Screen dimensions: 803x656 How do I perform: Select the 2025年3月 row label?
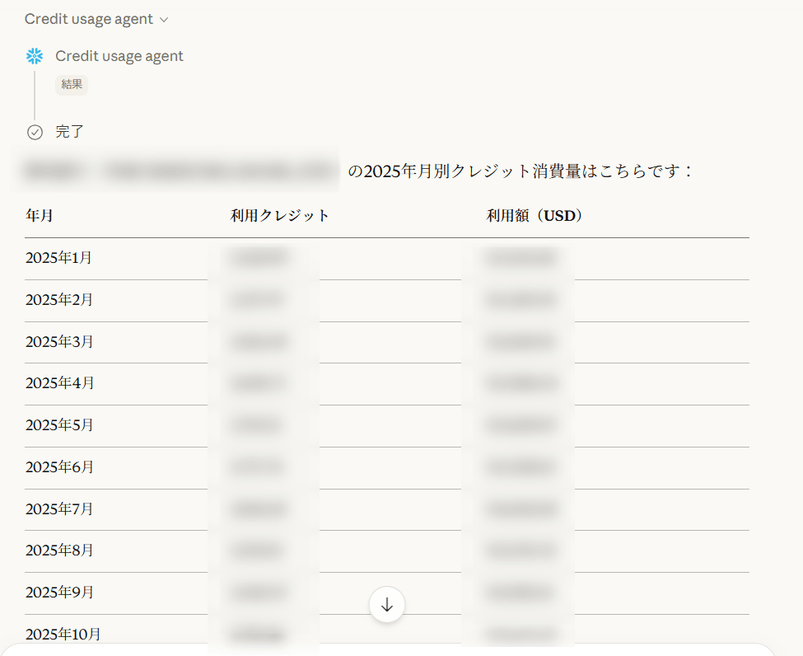[x=59, y=341]
